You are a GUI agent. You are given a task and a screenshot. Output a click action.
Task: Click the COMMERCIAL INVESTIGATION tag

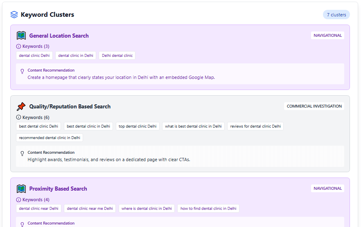pyautogui.click(x=314, y=106)
